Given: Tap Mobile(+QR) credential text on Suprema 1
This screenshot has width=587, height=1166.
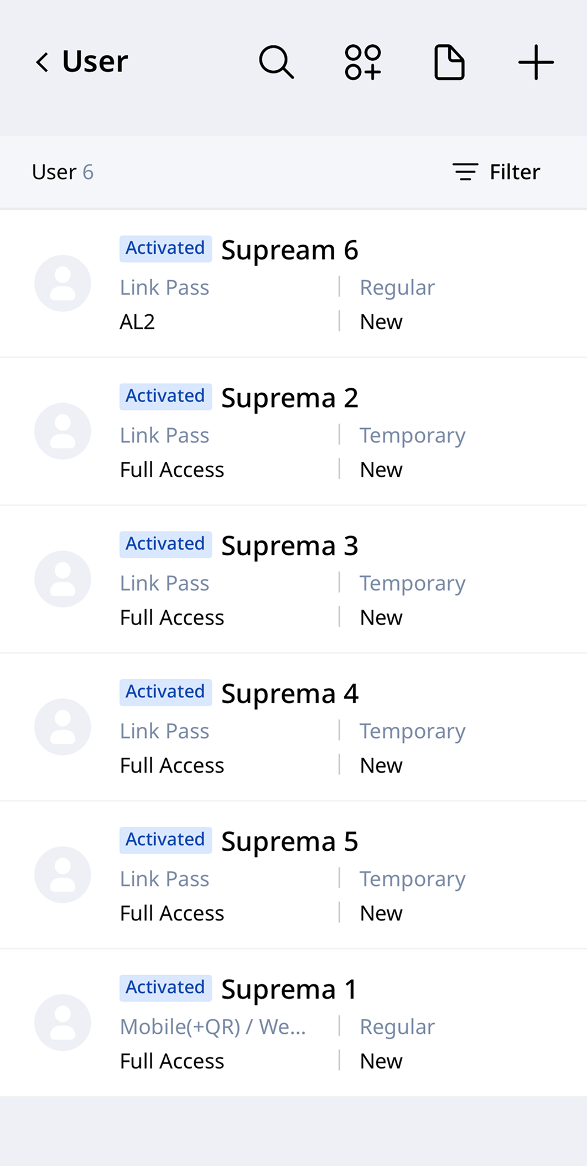Looking at the screenshot, I should click(213, 1027).
